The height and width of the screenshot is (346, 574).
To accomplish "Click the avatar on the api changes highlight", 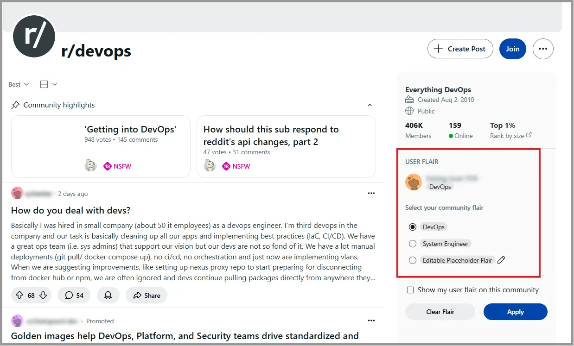I will pos(210,165).
